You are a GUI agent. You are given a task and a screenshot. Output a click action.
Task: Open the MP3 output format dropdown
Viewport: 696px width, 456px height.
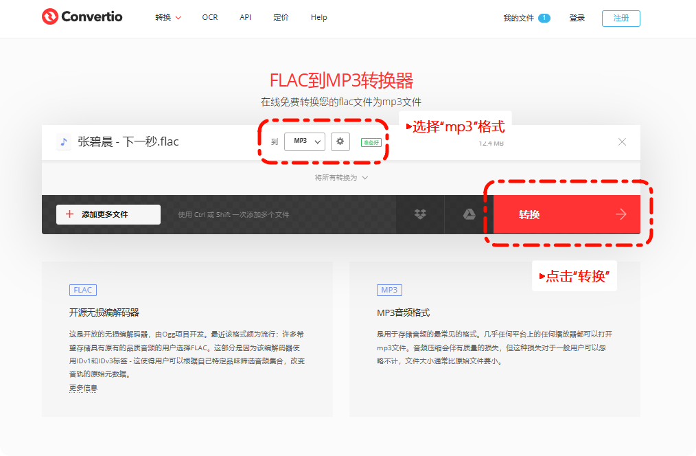[x=305, y=141]
